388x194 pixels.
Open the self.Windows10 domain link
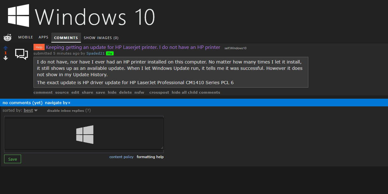[x=235, y=48]
